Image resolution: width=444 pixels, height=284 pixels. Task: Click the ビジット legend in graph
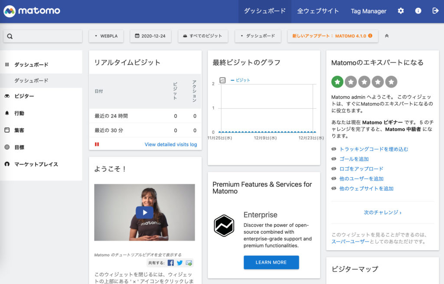point(240,80)
